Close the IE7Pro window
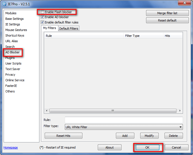 pos(185,3)
